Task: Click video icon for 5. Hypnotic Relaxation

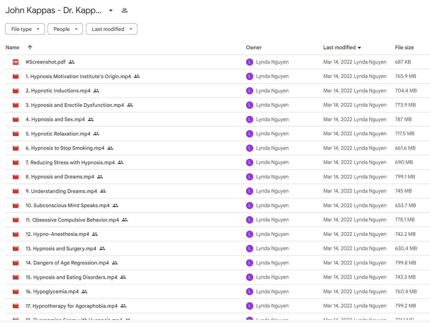Action: click(x=16, y=134)
